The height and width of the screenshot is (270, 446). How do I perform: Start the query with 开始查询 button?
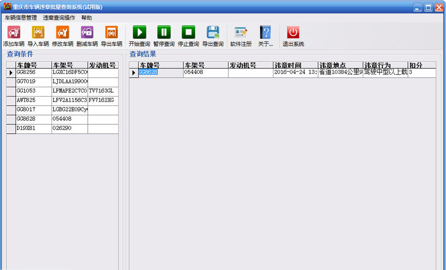(x=139, y=33)
